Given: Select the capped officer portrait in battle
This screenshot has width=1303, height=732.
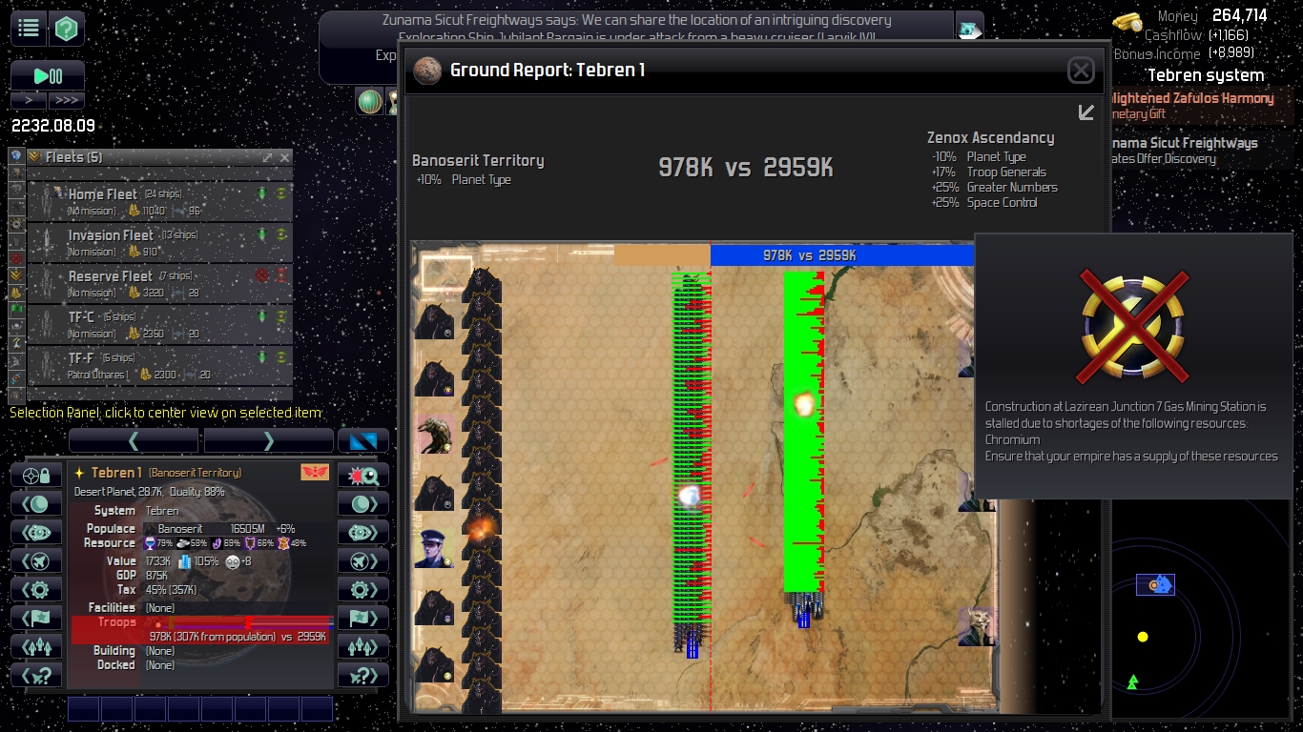Looking at the screenshot, I should (434, 550).
